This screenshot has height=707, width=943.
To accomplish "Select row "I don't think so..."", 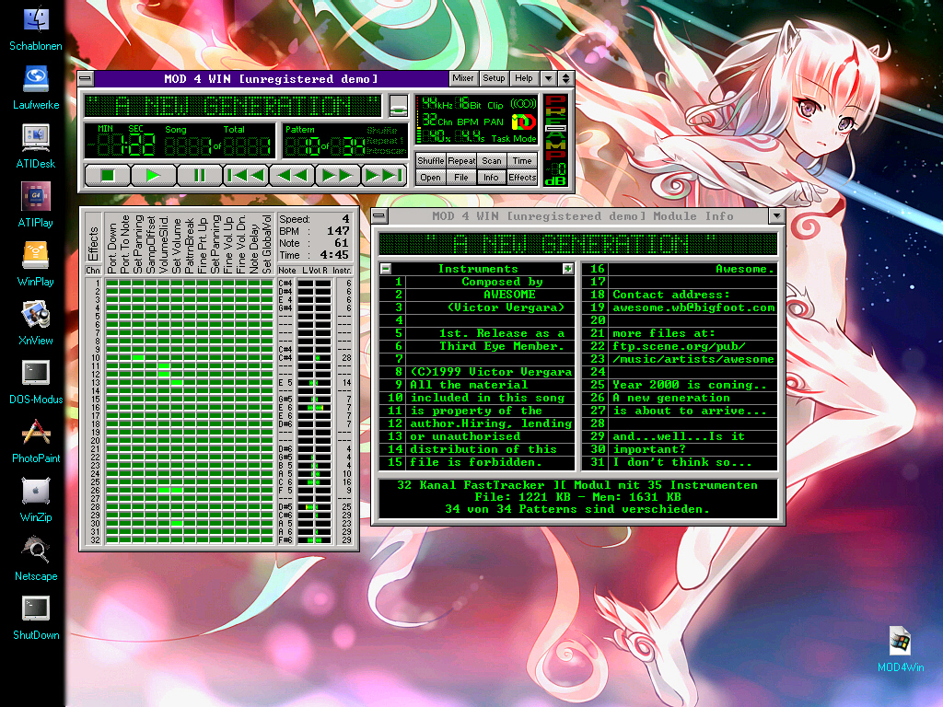I will tap(680, 462).
